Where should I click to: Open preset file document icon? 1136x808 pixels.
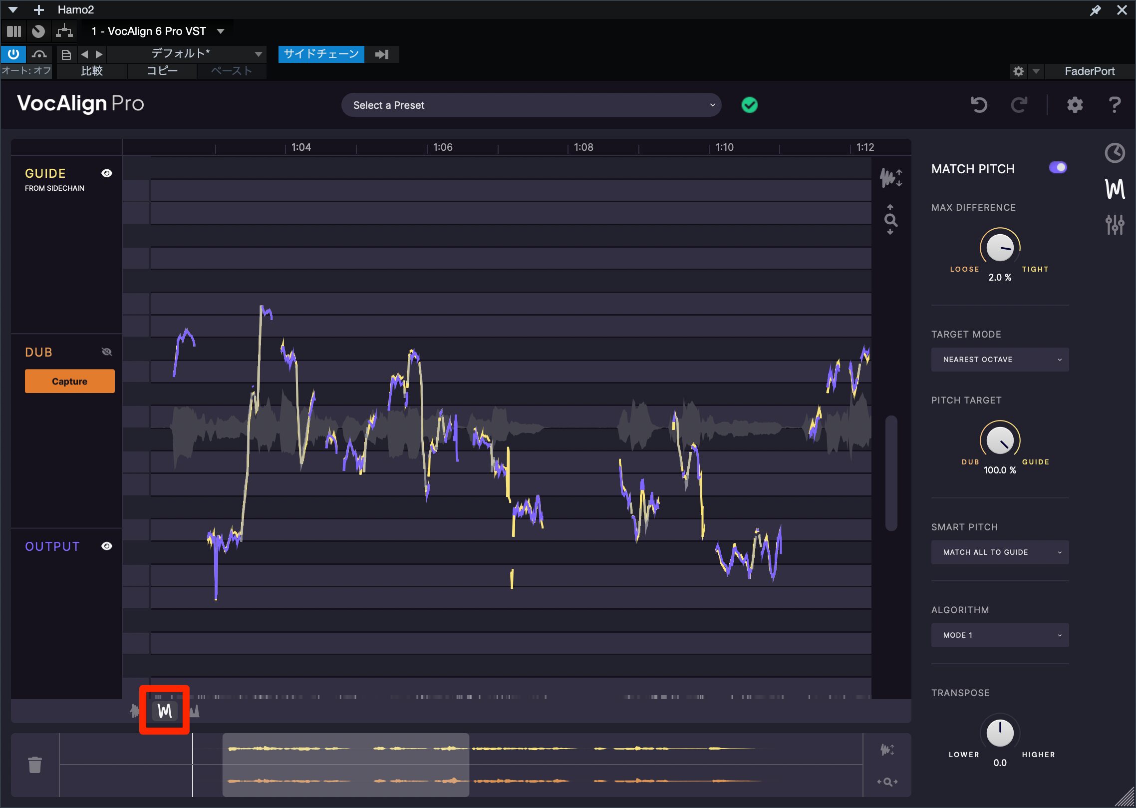[x=66, y=54]
